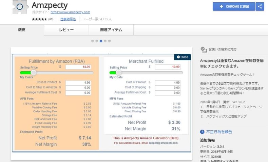Click the Weight Handling Fee row
The height and width of the screenshot is (162, 268).
tap(61, 127)
